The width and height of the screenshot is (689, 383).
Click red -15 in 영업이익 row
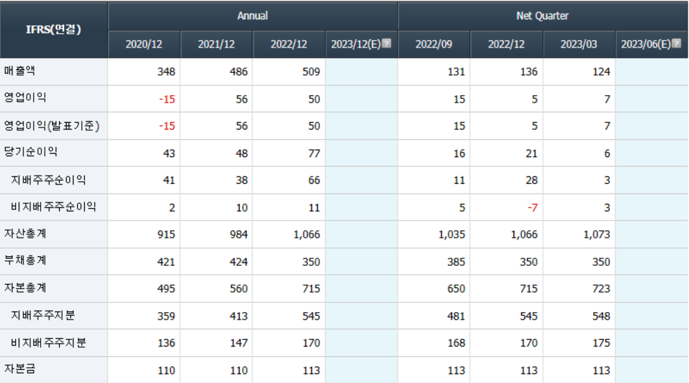167,99
